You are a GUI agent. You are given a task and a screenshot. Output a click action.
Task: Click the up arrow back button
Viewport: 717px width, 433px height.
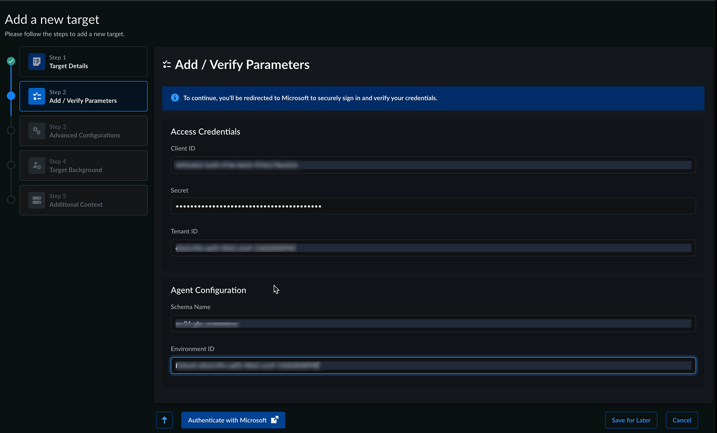tap(164, 420)
